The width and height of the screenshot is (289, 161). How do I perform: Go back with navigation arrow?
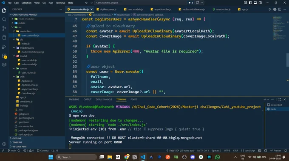tap(86, 3)
